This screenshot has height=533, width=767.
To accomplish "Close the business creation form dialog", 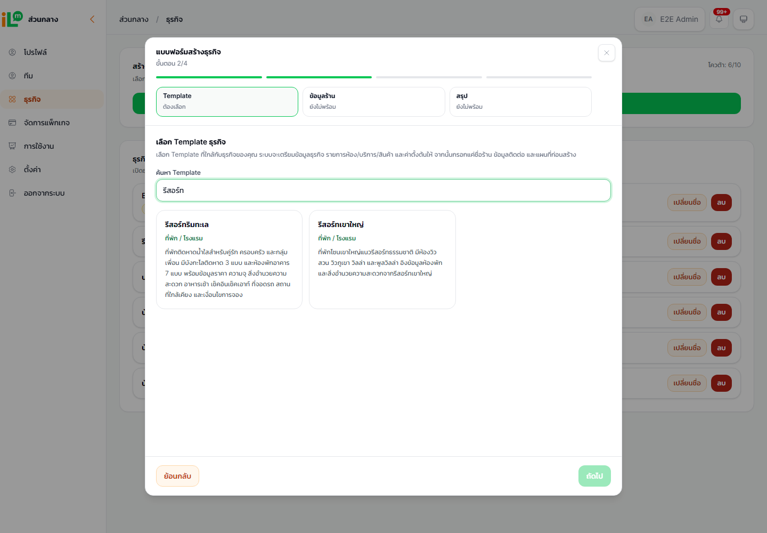I will coord(607,53).
